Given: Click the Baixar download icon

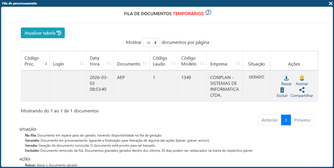Looking at the screenshot, I should (286, 78).
